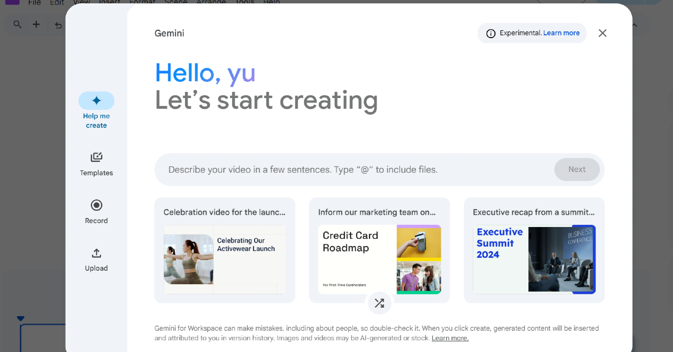Click the magnifier icon in toolbar

pos(17,25)
